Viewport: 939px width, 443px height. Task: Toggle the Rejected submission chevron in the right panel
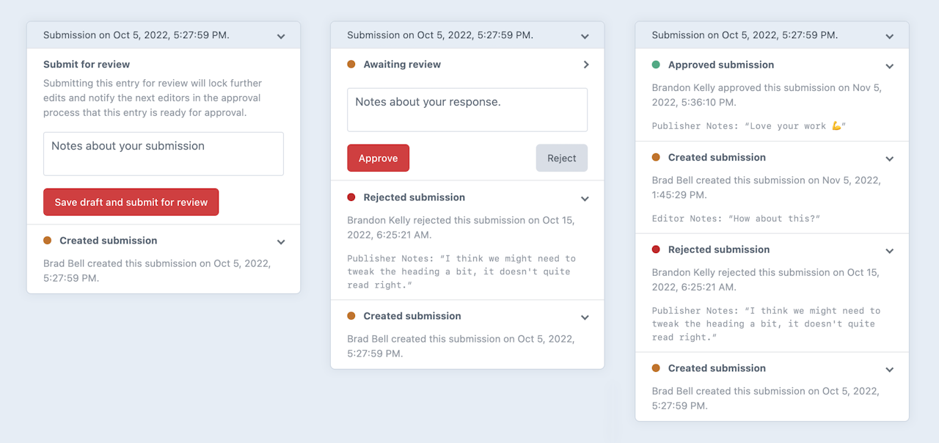tap(889, 251)
